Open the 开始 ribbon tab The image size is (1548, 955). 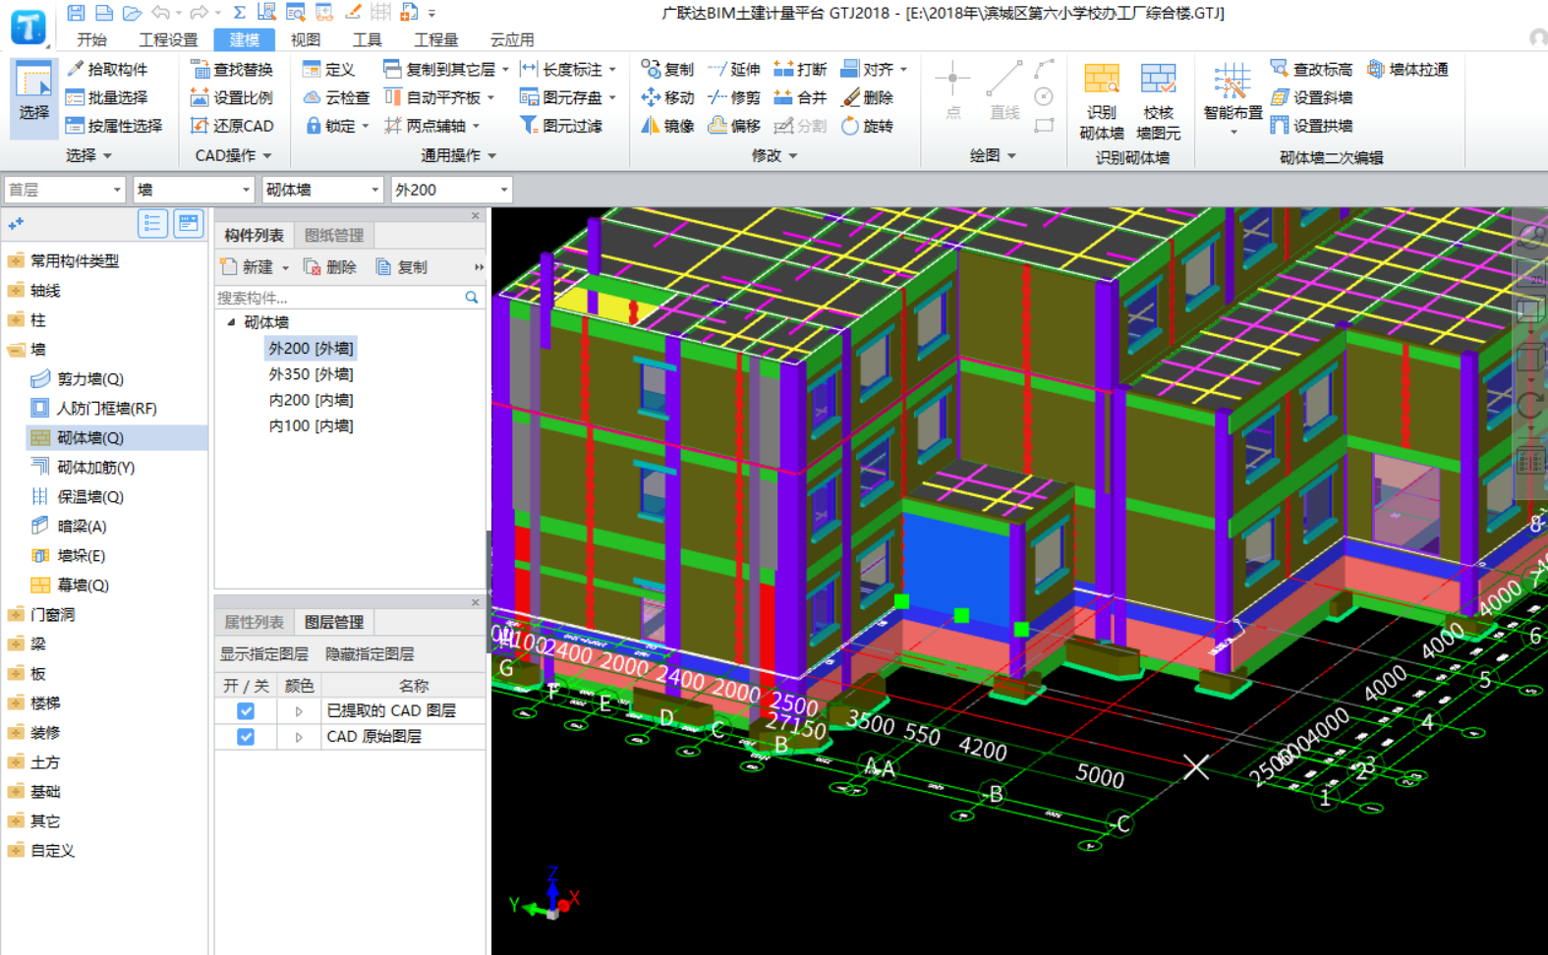pos(91,39)
